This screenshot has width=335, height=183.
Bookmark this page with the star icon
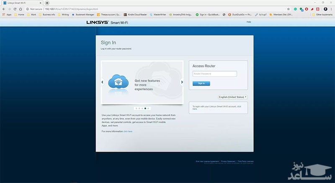pyautogui.click(x=289, y=8)
